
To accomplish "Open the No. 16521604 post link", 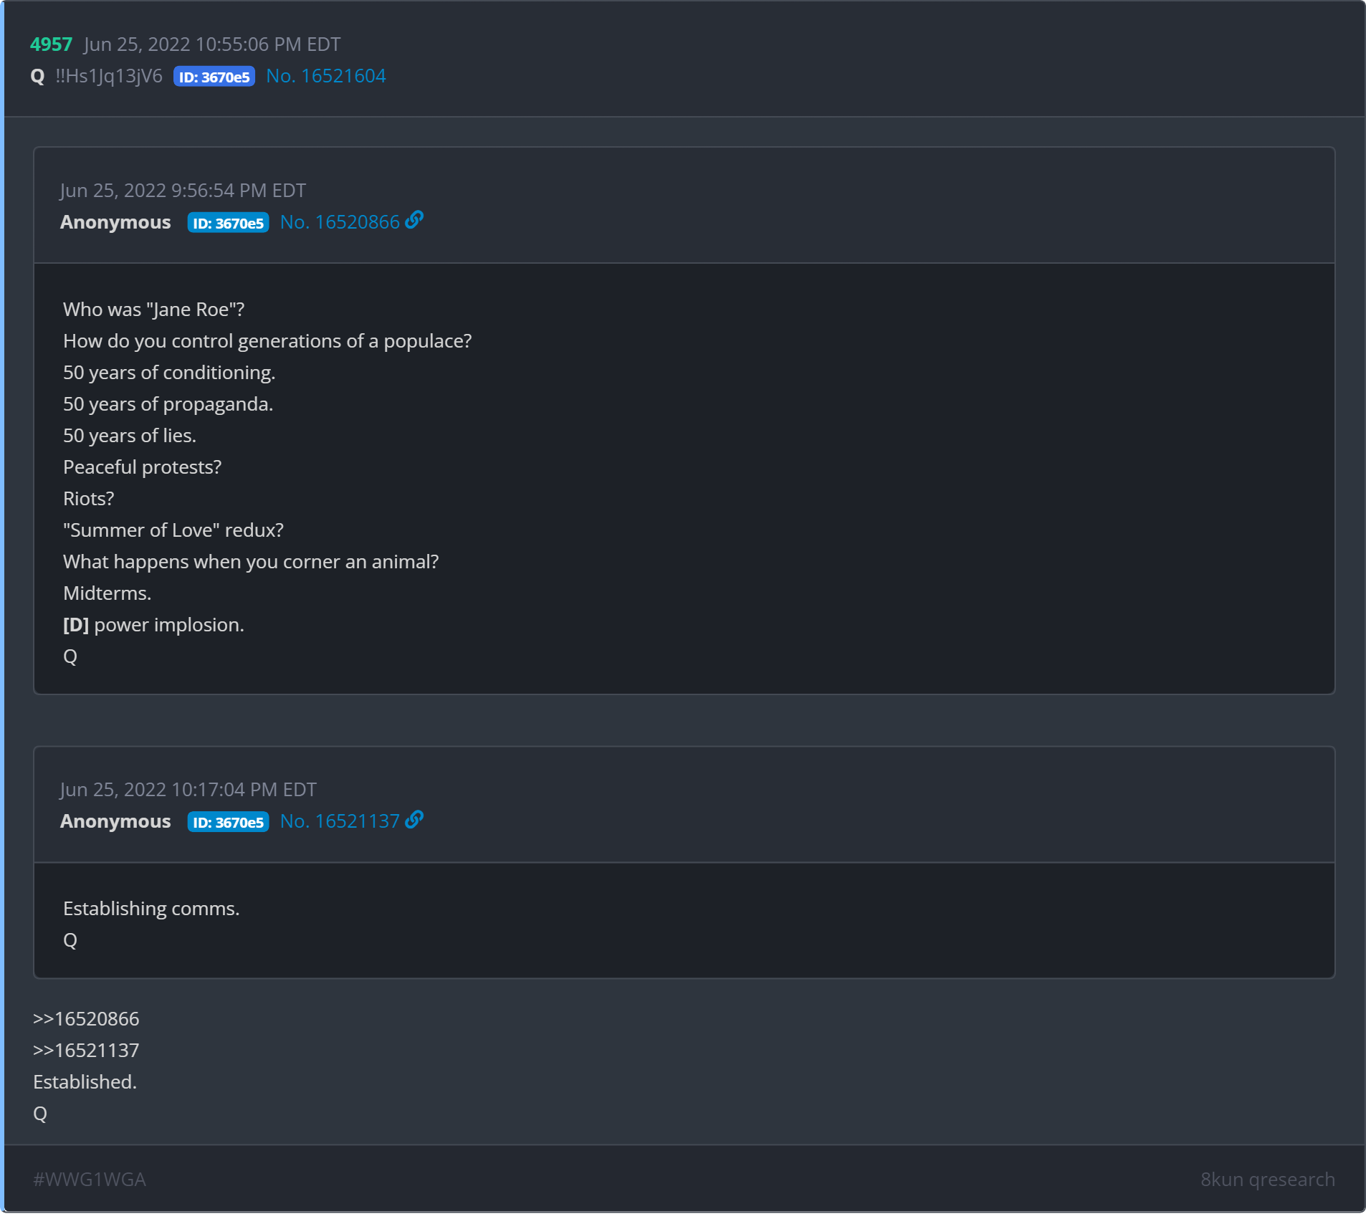I will [x=326, y=76].
